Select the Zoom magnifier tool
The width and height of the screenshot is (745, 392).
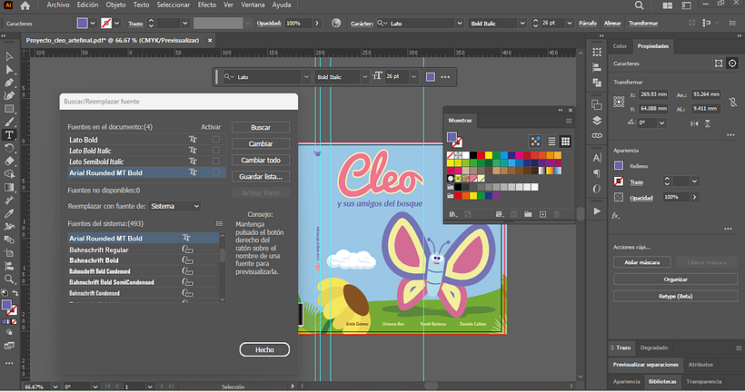click(9, 279)
